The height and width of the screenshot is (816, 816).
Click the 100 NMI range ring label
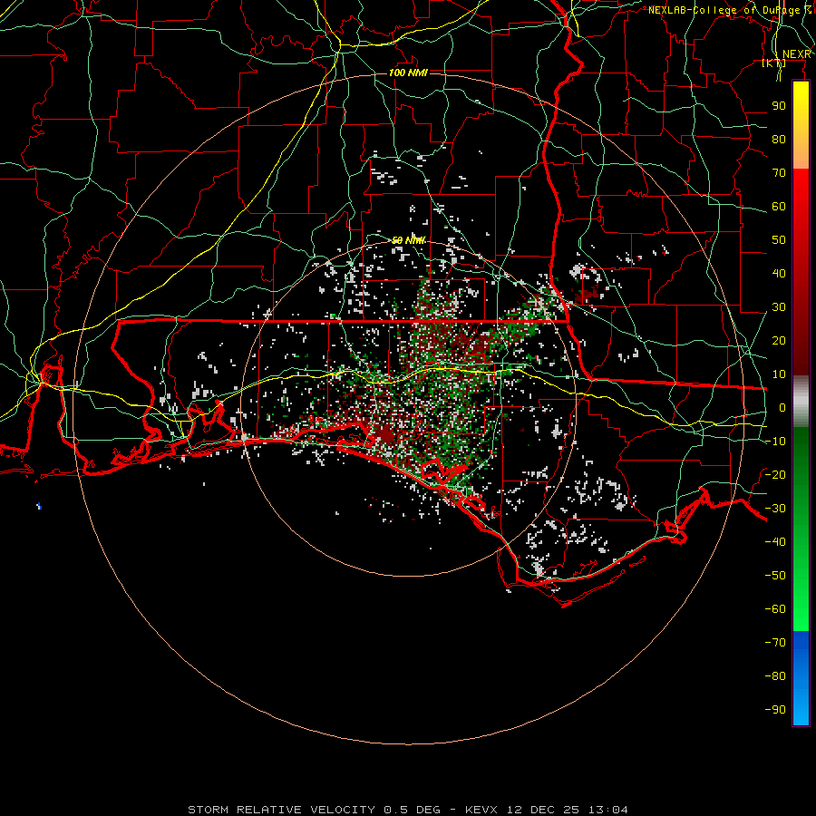pos(408,73)
